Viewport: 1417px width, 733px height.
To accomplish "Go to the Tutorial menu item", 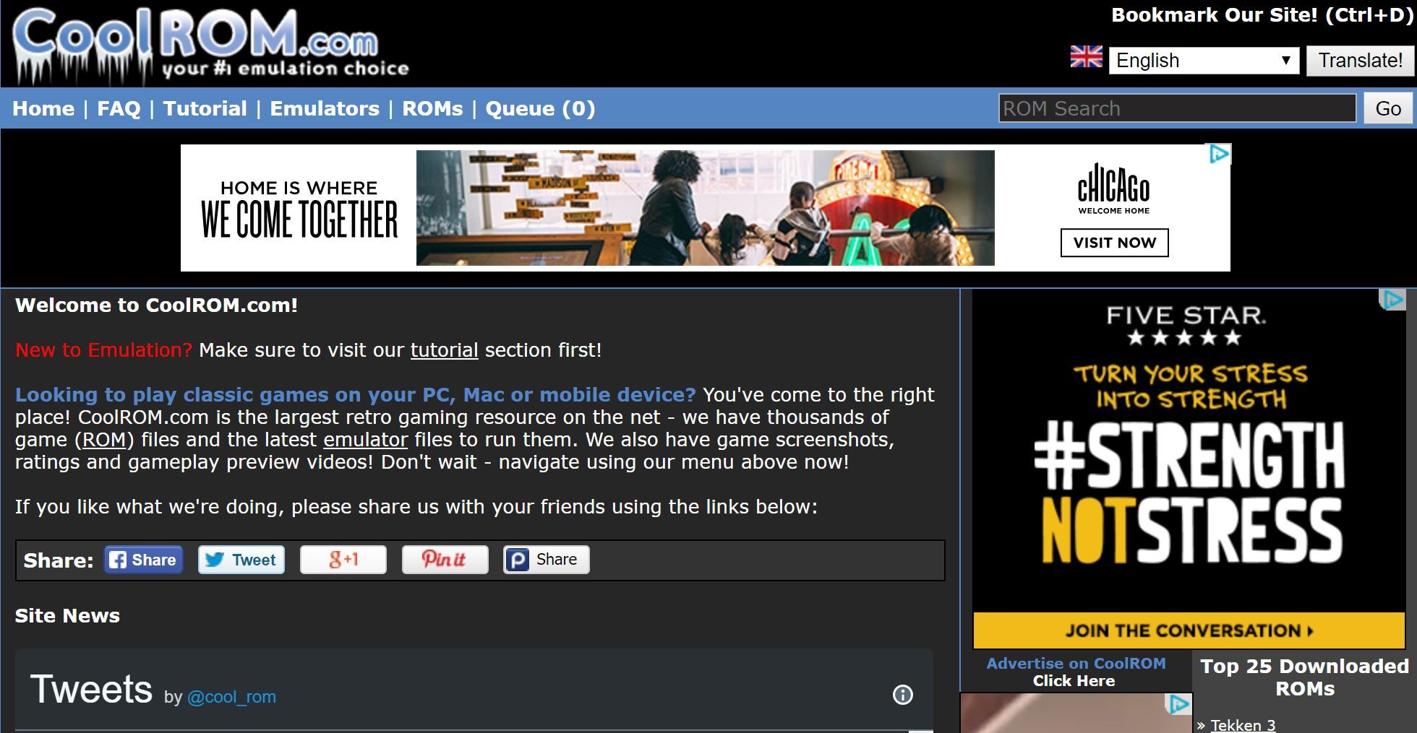I will coord(205,108).
